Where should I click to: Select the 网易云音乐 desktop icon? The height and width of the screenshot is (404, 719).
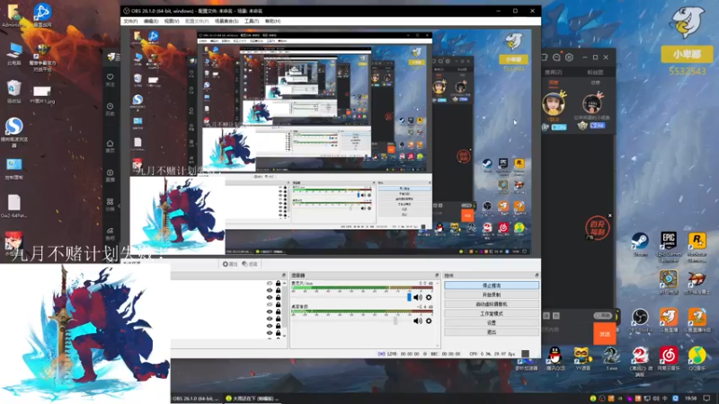[669, 358]
